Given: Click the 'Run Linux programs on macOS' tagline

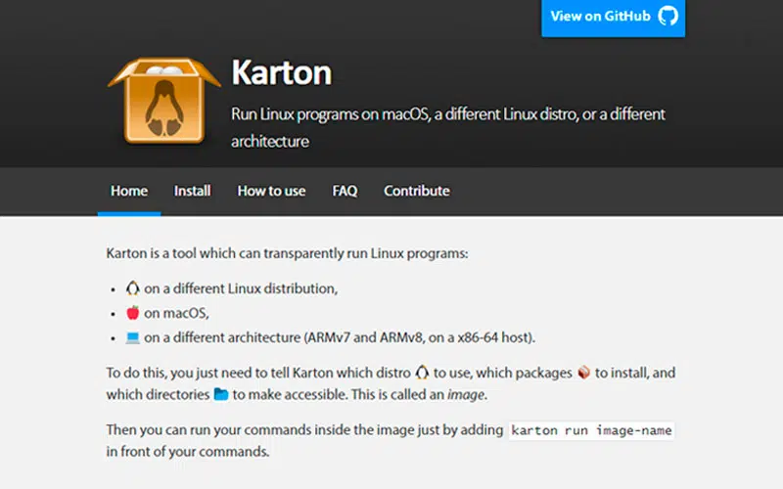Looking at the screenshot, I should click(448, 128).
